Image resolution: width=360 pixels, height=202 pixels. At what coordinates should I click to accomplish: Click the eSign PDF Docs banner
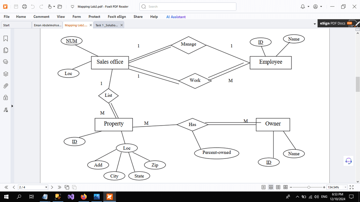click(x=339, y=23)
